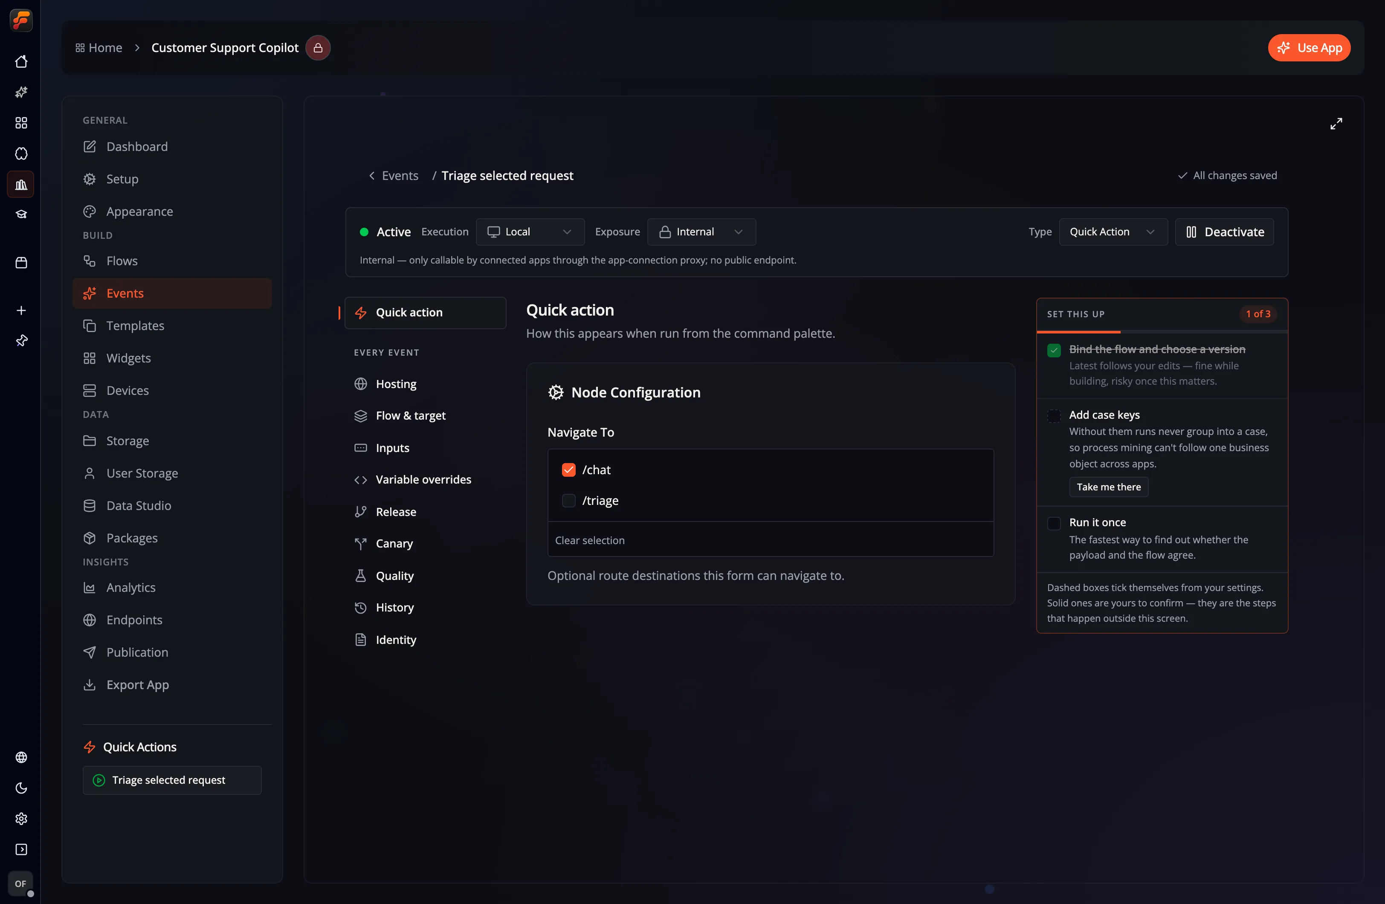Open the sparkle icon in left rail
This screenshot has width=1385, height=904.
coord(21,92)
